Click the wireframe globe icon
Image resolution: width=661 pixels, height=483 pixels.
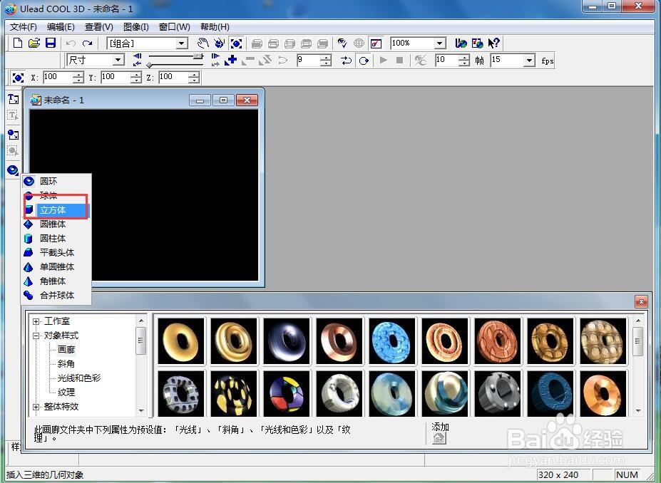[x=359, y=43]
